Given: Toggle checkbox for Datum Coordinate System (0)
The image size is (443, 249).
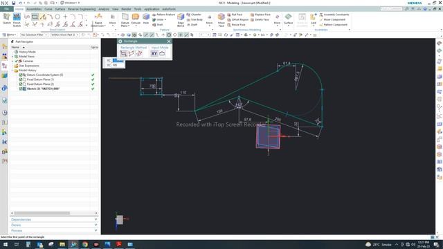Looking at the screenshot, I should point(21,75).
